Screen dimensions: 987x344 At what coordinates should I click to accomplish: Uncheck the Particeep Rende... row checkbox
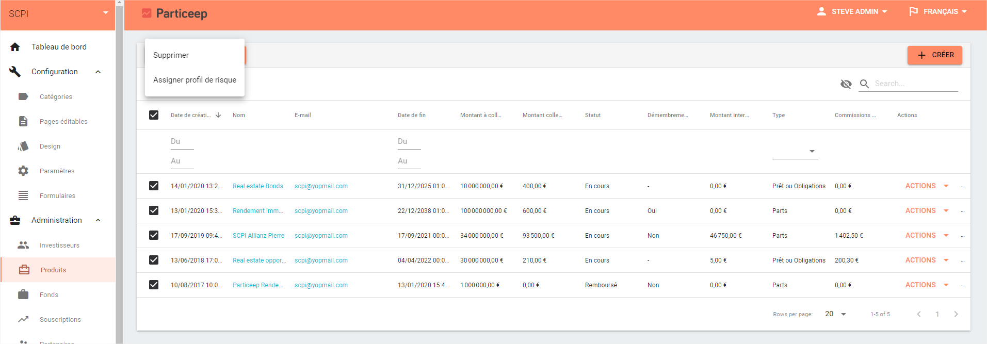click(154, 285)
